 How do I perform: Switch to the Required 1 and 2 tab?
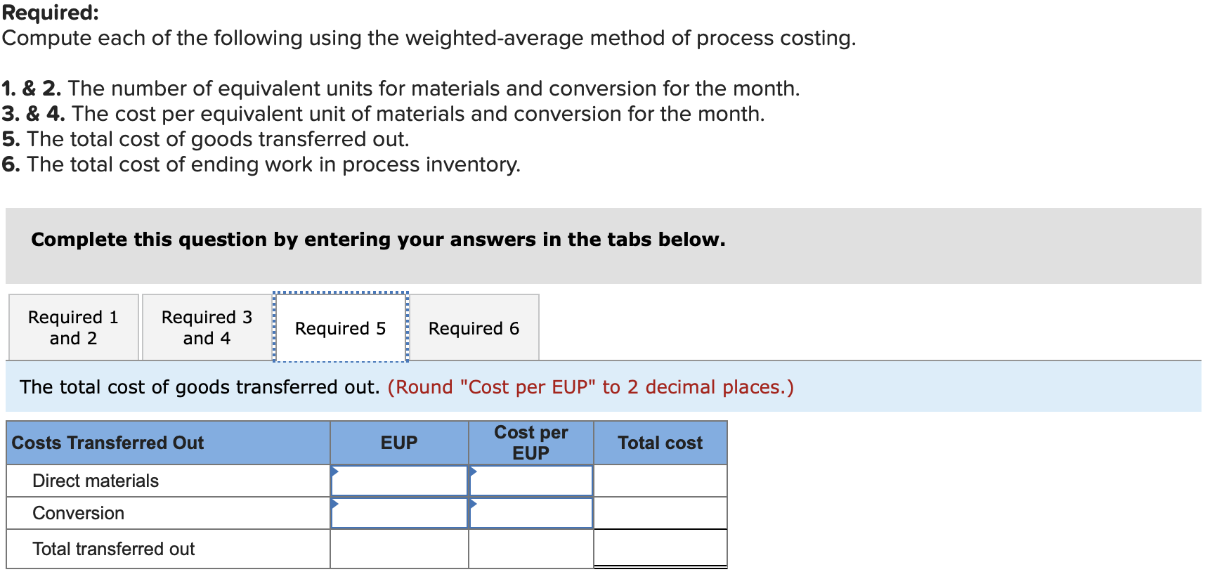(x=72, y=327)
